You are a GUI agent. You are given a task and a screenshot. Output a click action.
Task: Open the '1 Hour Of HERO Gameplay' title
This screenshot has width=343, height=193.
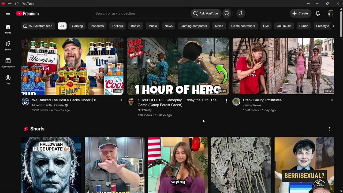tap(177, 102)
